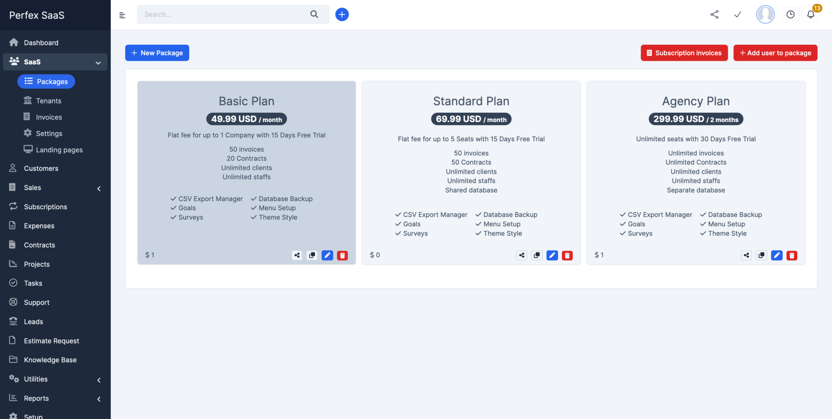
Task: Open the Tenants page
Action: [48, 101]
